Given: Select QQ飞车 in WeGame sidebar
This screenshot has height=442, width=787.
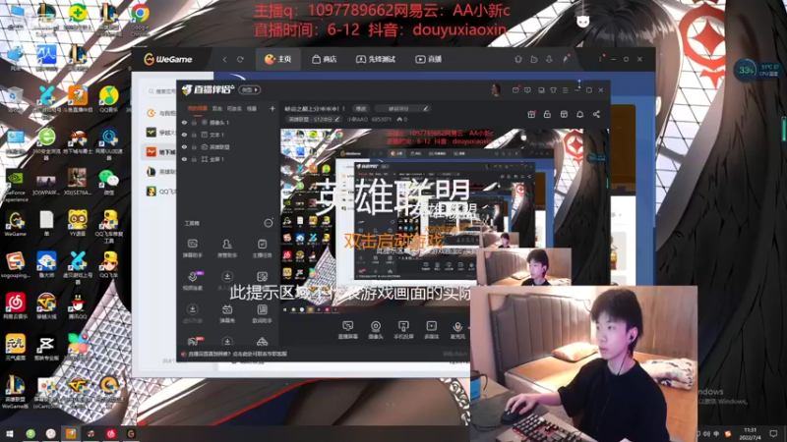Looking at the screenshot, I should (x=159, y=192).
